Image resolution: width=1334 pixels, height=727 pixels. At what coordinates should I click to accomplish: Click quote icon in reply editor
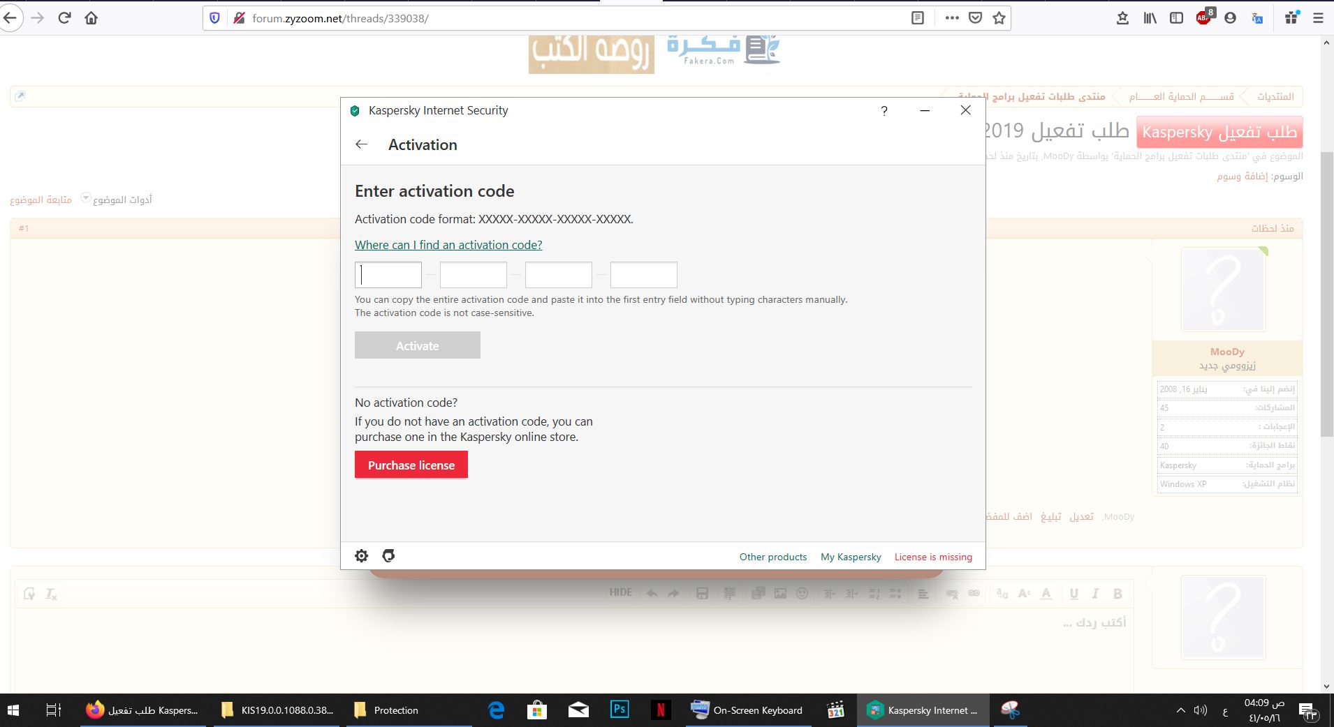click(x=729, y=594)
